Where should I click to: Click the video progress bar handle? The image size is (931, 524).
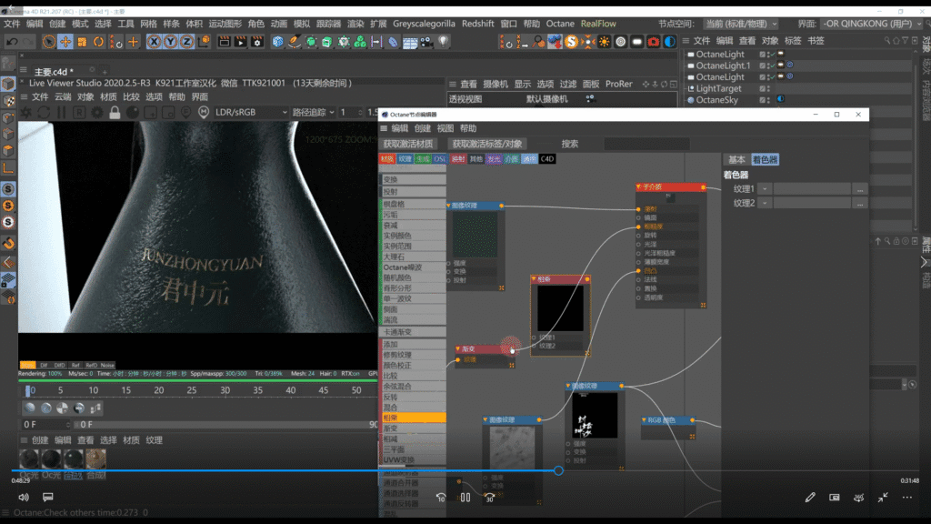(558, 470)
